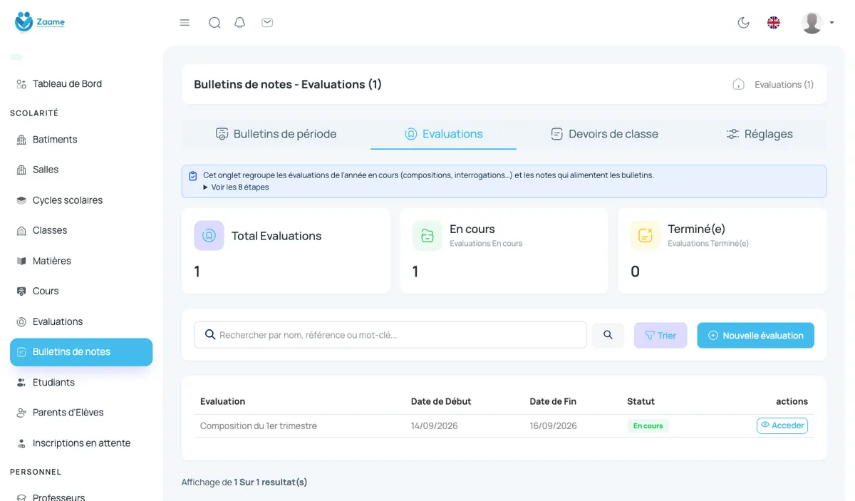Viewport: 855px width, 501px height.
Task: Change language via UK flag
Action: click(774, 23)
